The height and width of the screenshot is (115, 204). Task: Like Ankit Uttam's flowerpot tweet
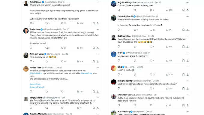pyautogui.click(x=62, y=23)
